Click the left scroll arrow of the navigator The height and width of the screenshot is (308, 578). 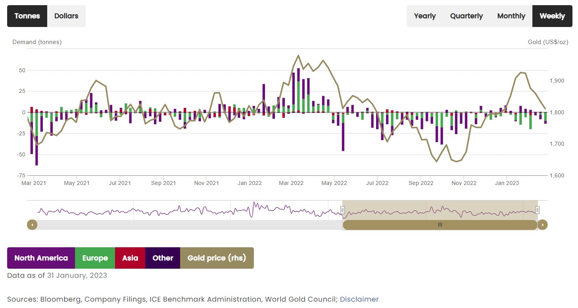[x=32, y=225]
